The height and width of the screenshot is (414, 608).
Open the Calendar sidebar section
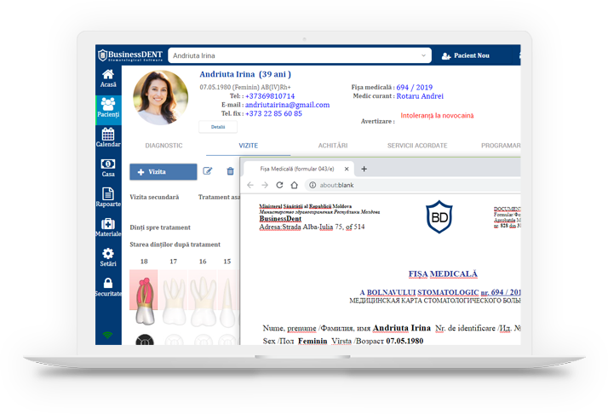pyautogui.click(x=108, y=138)
